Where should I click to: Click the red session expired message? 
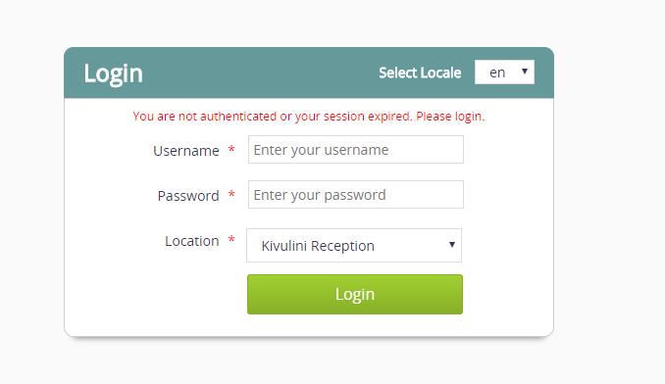(308, 116)
